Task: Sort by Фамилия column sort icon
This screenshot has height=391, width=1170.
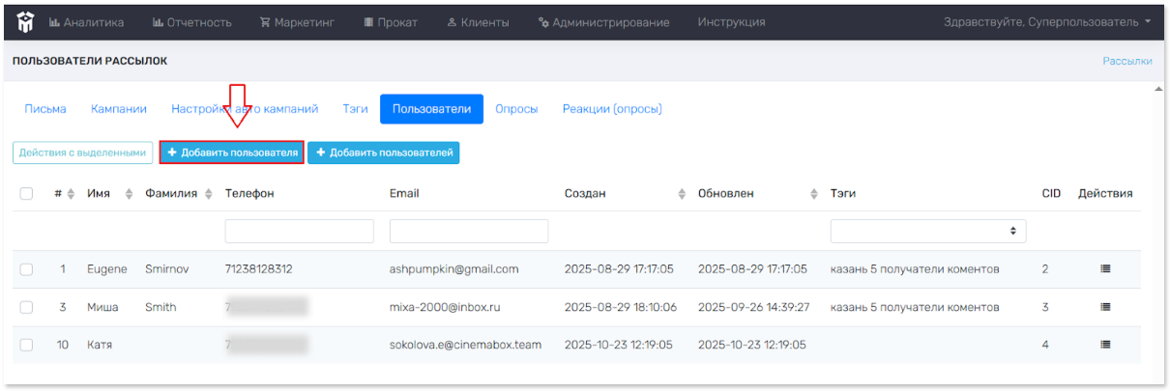Action: (x=206, y=194)
